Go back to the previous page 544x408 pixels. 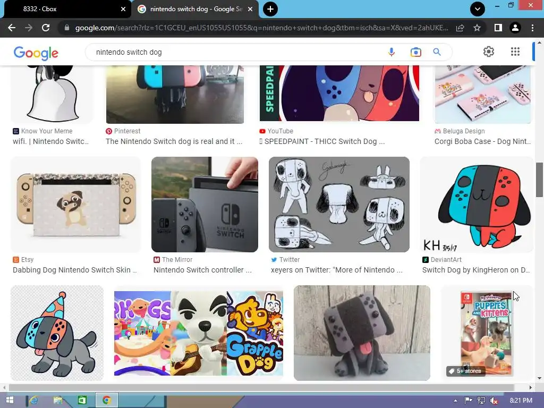[x=12, y=28]
